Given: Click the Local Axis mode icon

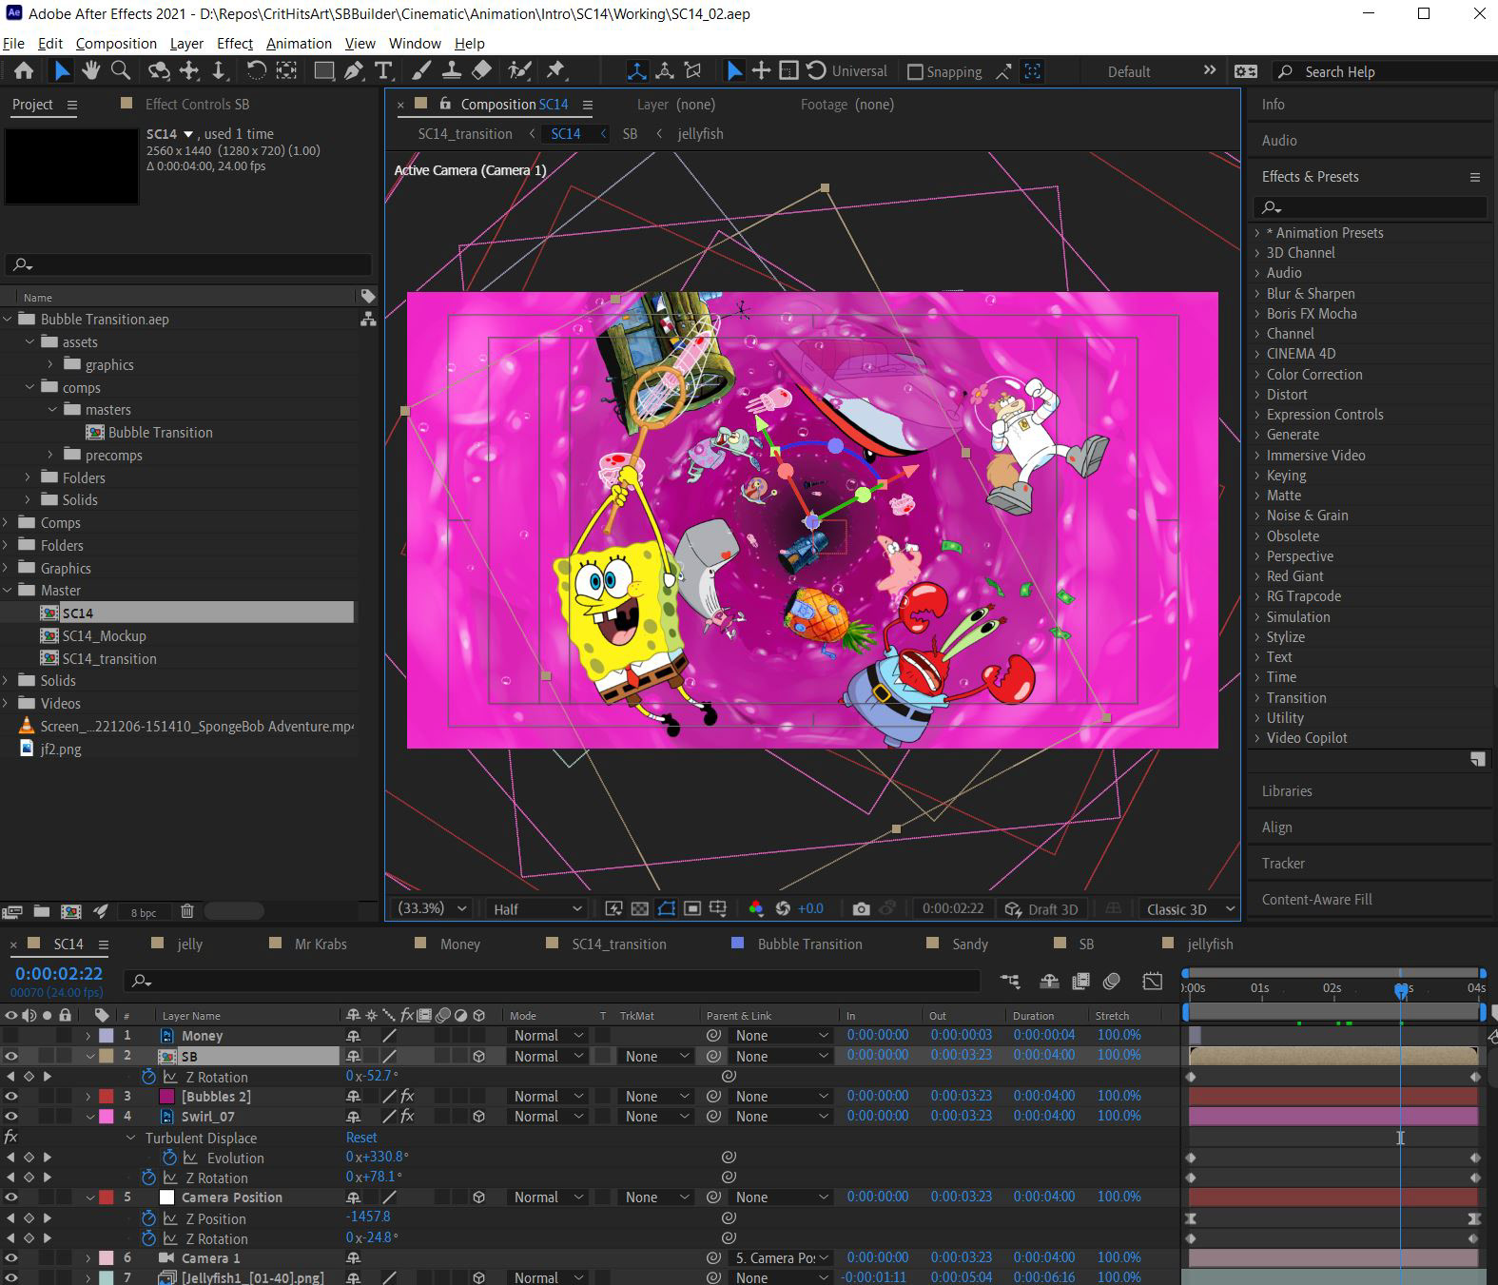Looking at the screenshot, I should (637, 71).
